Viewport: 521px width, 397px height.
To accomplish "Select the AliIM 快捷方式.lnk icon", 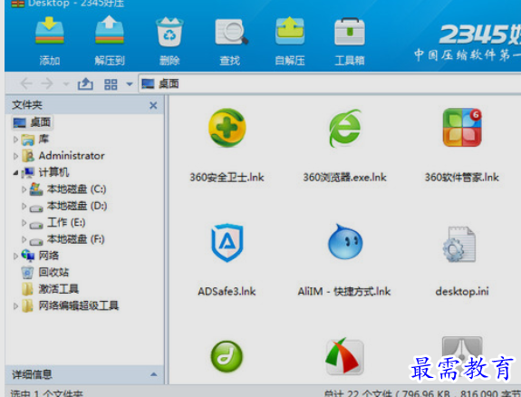I will [345, 242].
